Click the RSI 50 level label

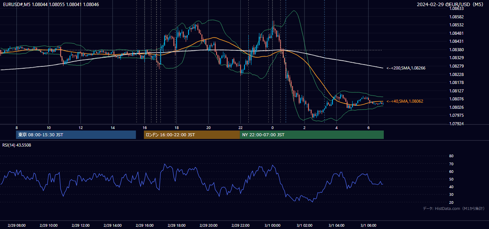tap(451, 179)
